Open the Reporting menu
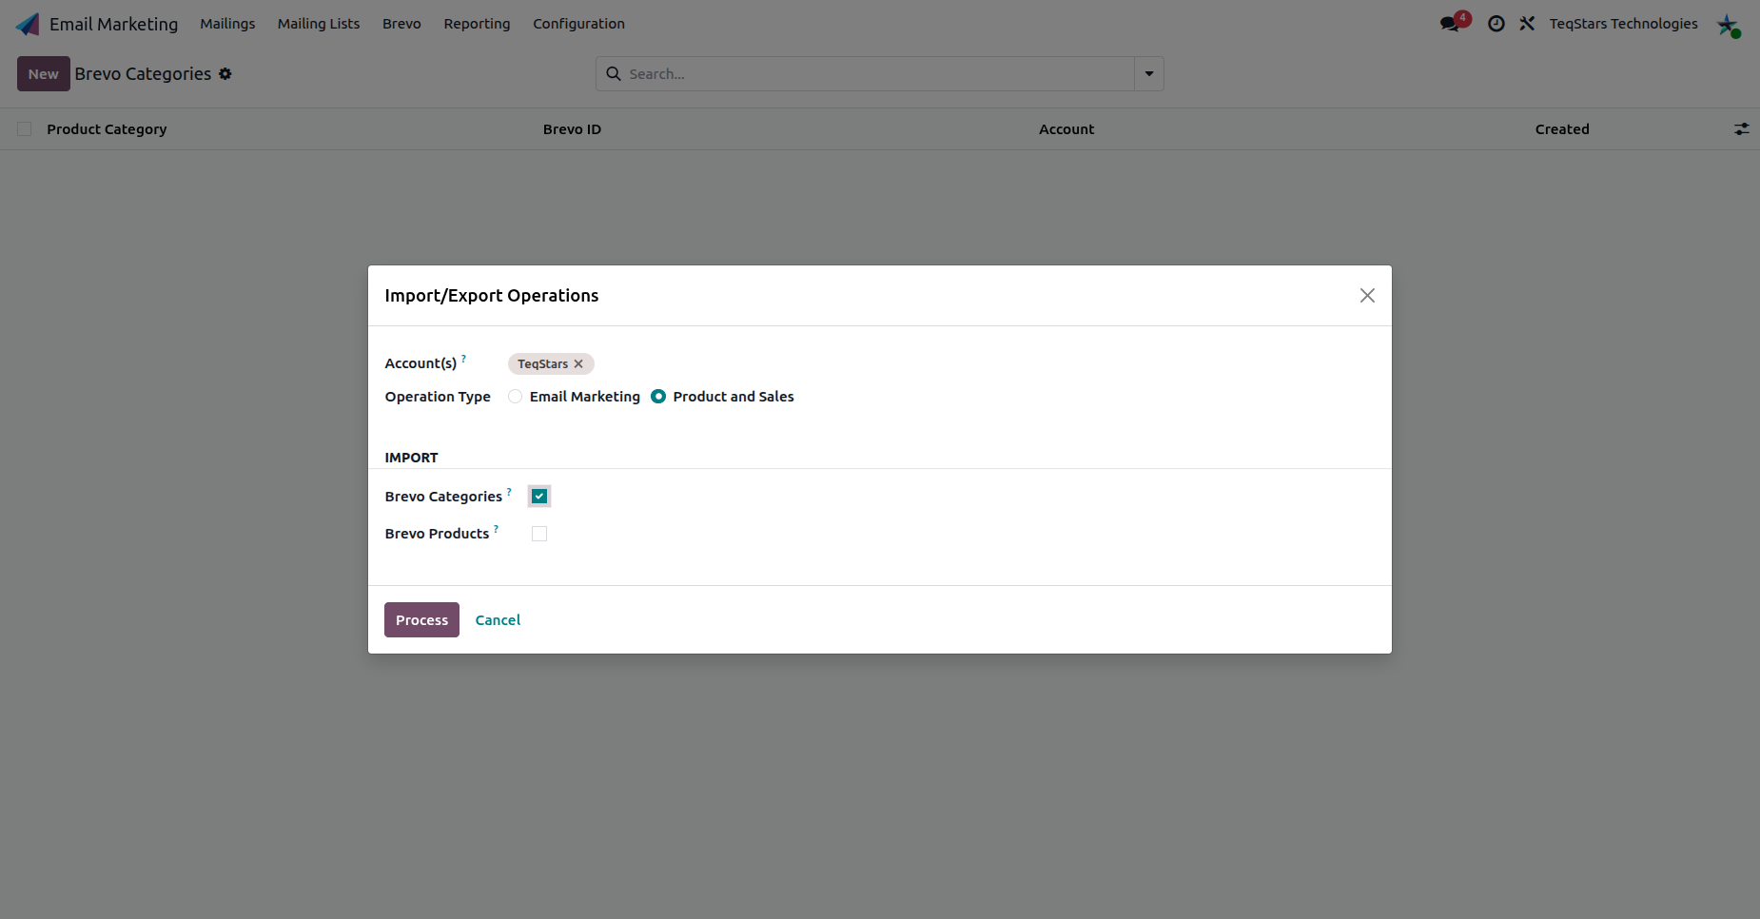This screenshot has height=919, width=1760. pos(477,24)
